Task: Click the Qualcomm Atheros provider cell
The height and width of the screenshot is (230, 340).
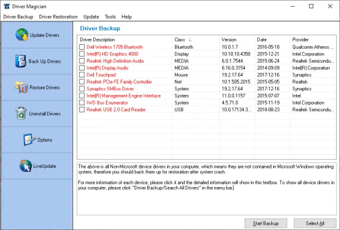Action: (313, 47)
